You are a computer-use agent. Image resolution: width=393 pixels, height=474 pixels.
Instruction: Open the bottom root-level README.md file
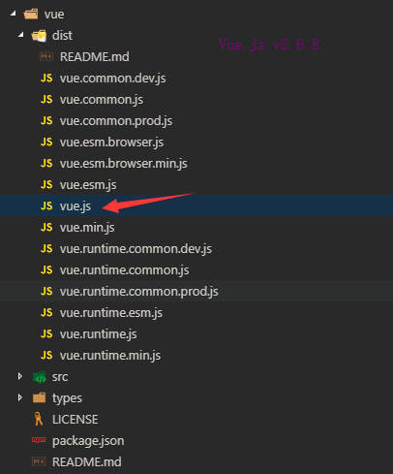(87, 462)
